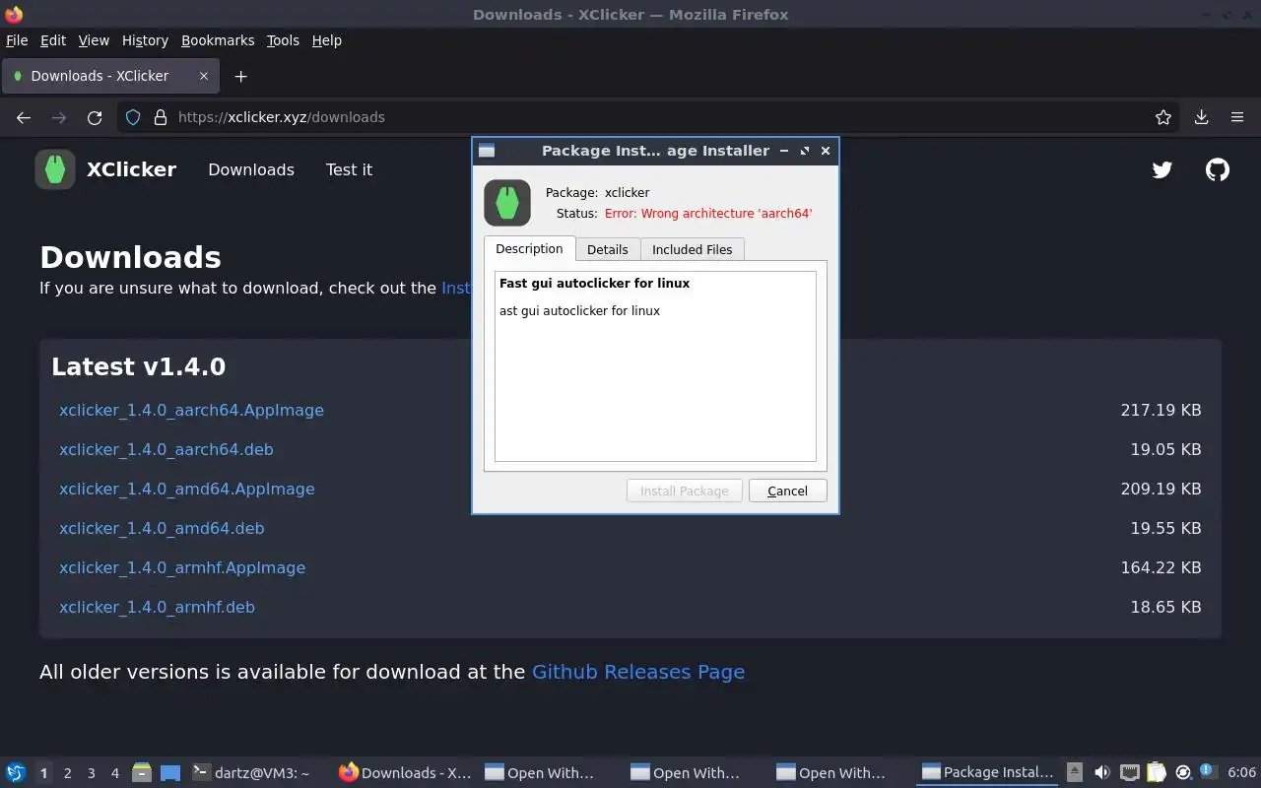Switch to workspace 2
This screenshot has width=1261, height=788.
click(67, 773)
